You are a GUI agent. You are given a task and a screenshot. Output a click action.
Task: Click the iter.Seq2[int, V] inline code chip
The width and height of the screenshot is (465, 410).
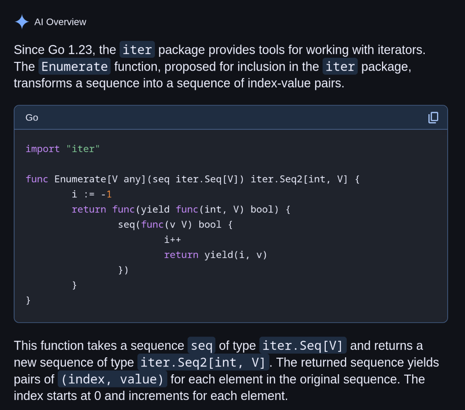(x=203, y=362)
